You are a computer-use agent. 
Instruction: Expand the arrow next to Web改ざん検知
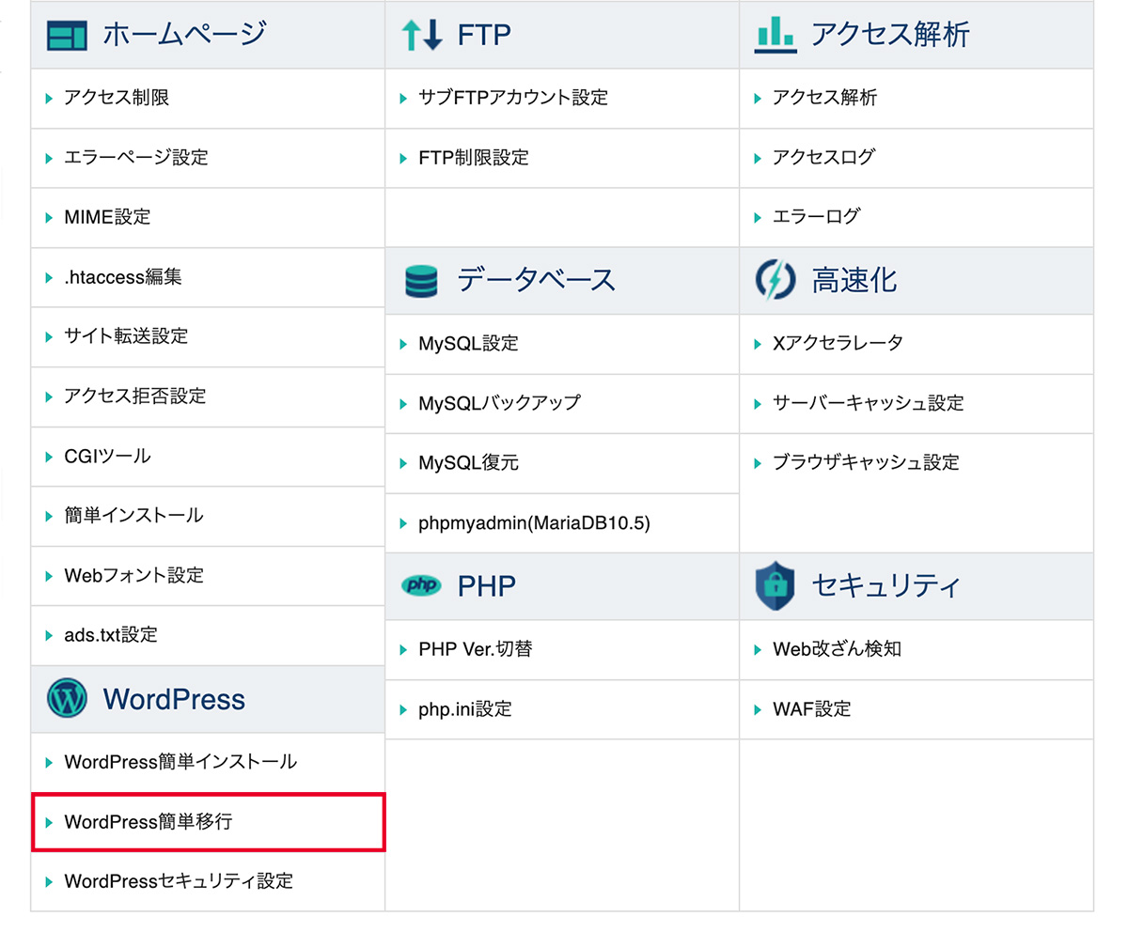click(760, 649)
